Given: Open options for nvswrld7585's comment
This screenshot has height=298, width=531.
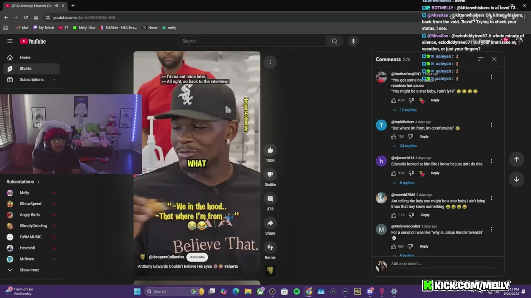Looking at the screenshot, I should click(x=491, y=198).
